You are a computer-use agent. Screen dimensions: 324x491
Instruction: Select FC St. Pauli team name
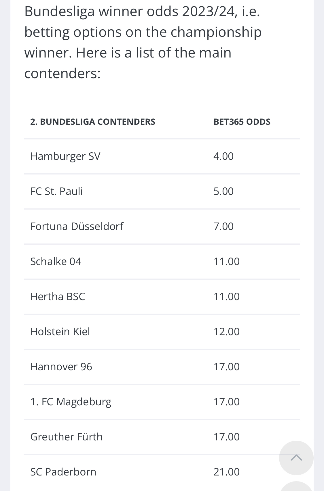coord(56,191)
